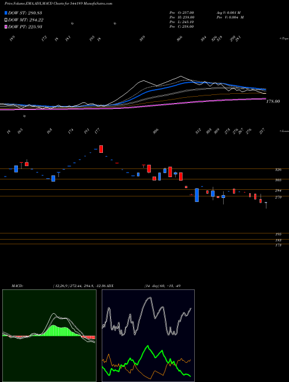Click the chart title mentioning MunafaSutra.com
This screenshot has height=382, width=289.
pos(58,3)
